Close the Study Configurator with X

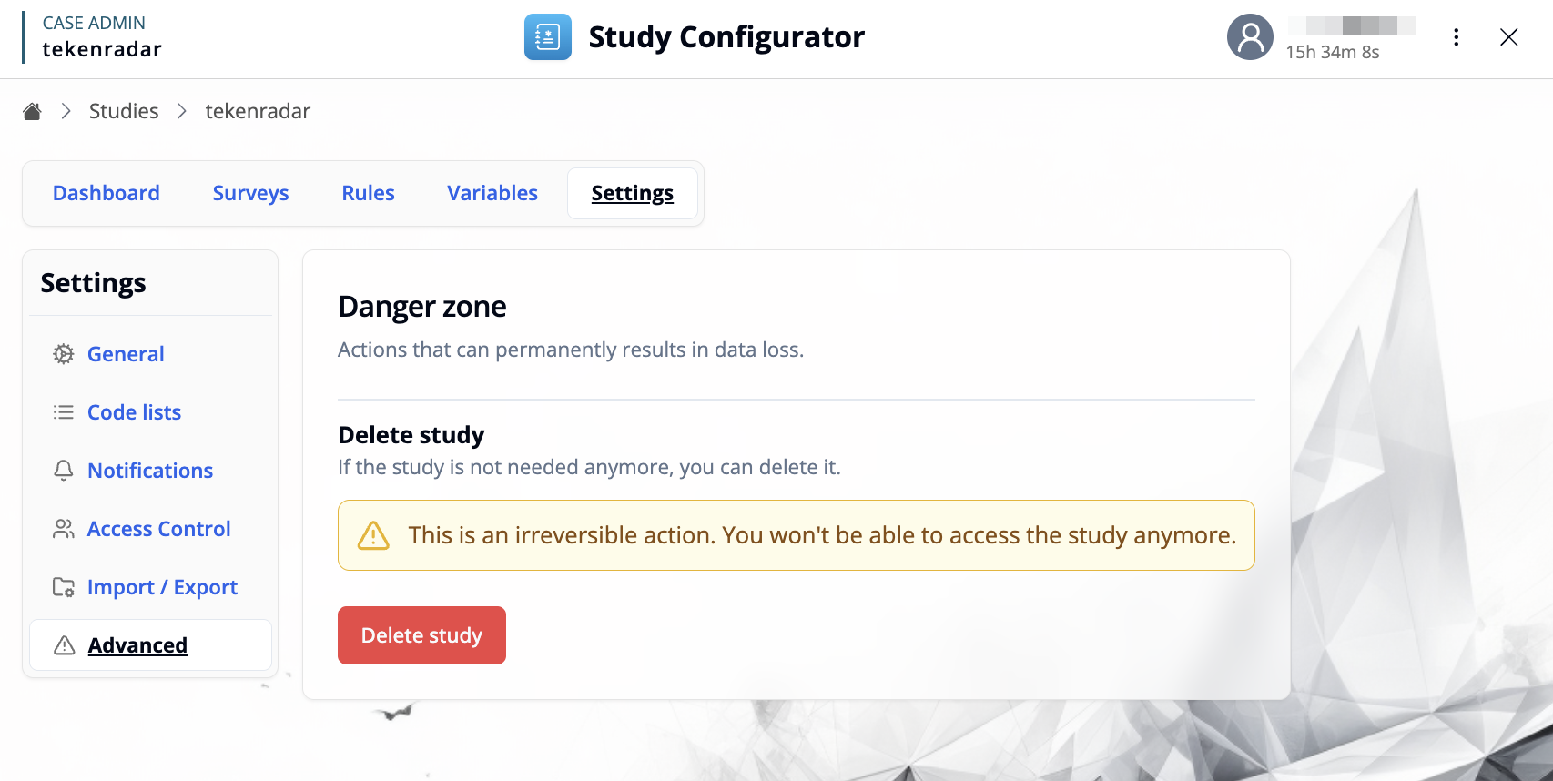click(x=1508, y=37)
